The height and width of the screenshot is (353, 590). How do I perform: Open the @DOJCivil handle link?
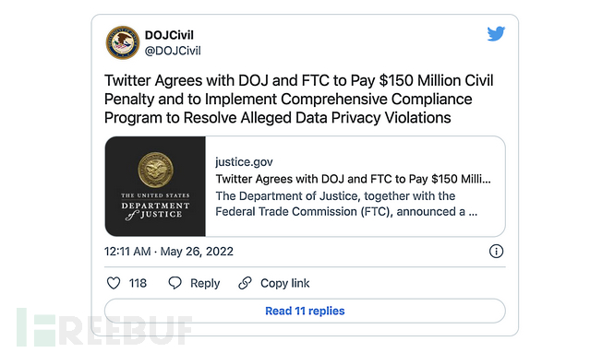pos(173,51)
